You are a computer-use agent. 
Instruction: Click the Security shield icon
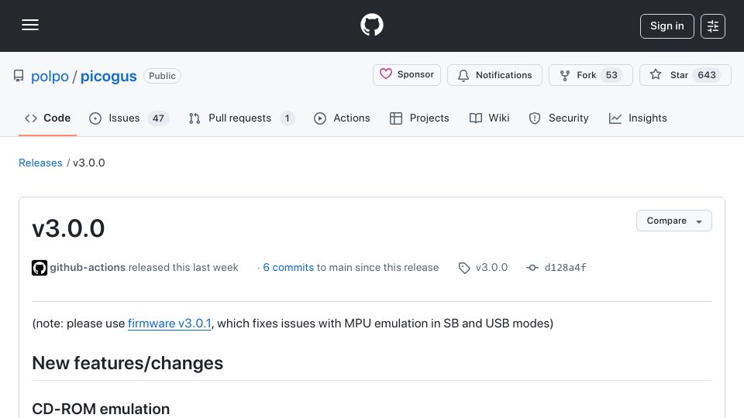(x=535, y=118)
